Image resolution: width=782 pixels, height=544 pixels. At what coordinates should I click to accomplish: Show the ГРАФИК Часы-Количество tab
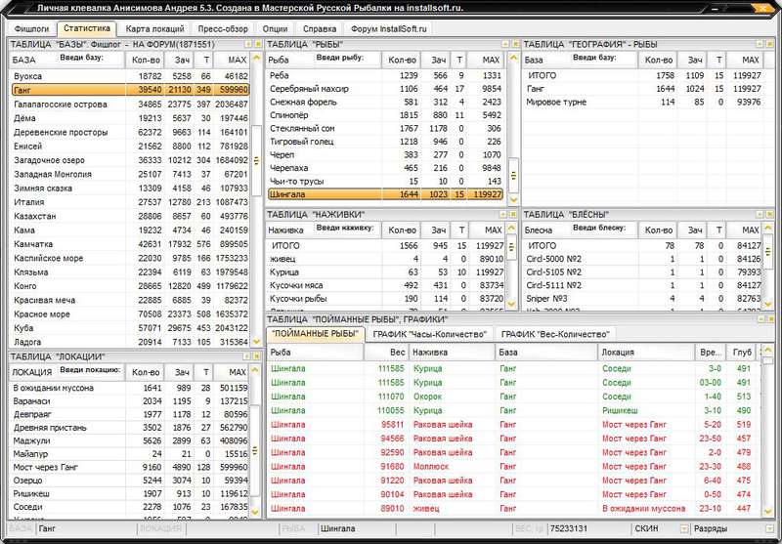point(429,334)
